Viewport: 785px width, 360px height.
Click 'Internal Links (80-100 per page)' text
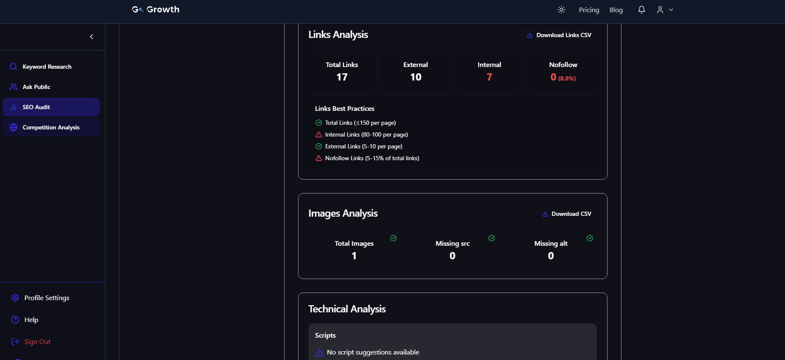[x=366, y=134]
